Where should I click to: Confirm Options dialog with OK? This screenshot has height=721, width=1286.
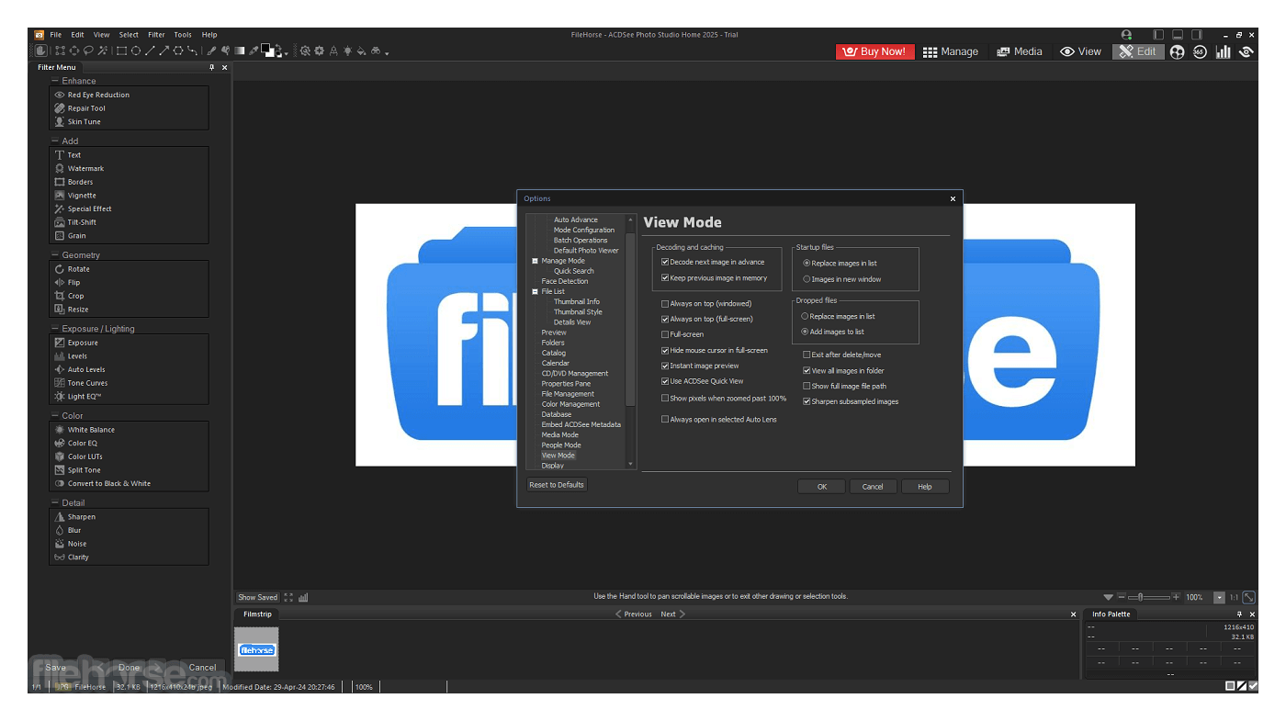coord(822,487)
